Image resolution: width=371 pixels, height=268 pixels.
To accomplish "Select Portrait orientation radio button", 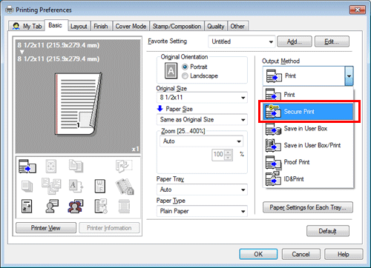I will [185, 67].
